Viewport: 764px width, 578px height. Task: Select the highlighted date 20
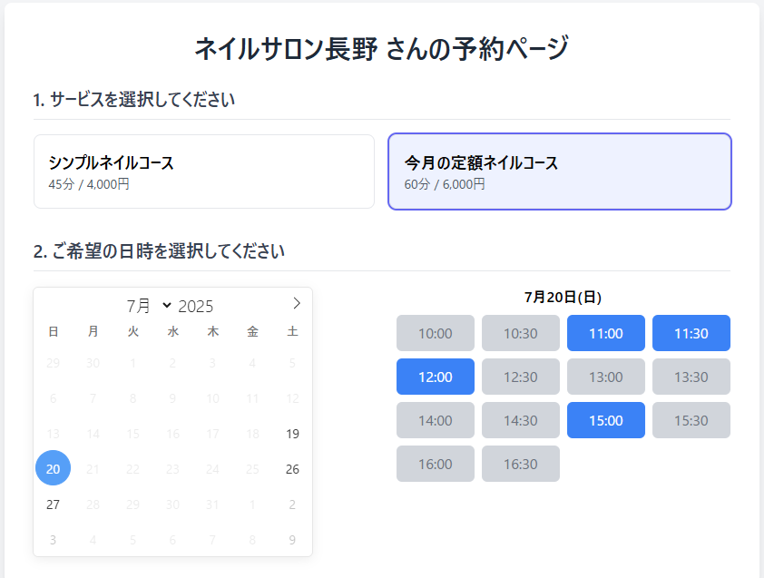[x=53, y=468]
